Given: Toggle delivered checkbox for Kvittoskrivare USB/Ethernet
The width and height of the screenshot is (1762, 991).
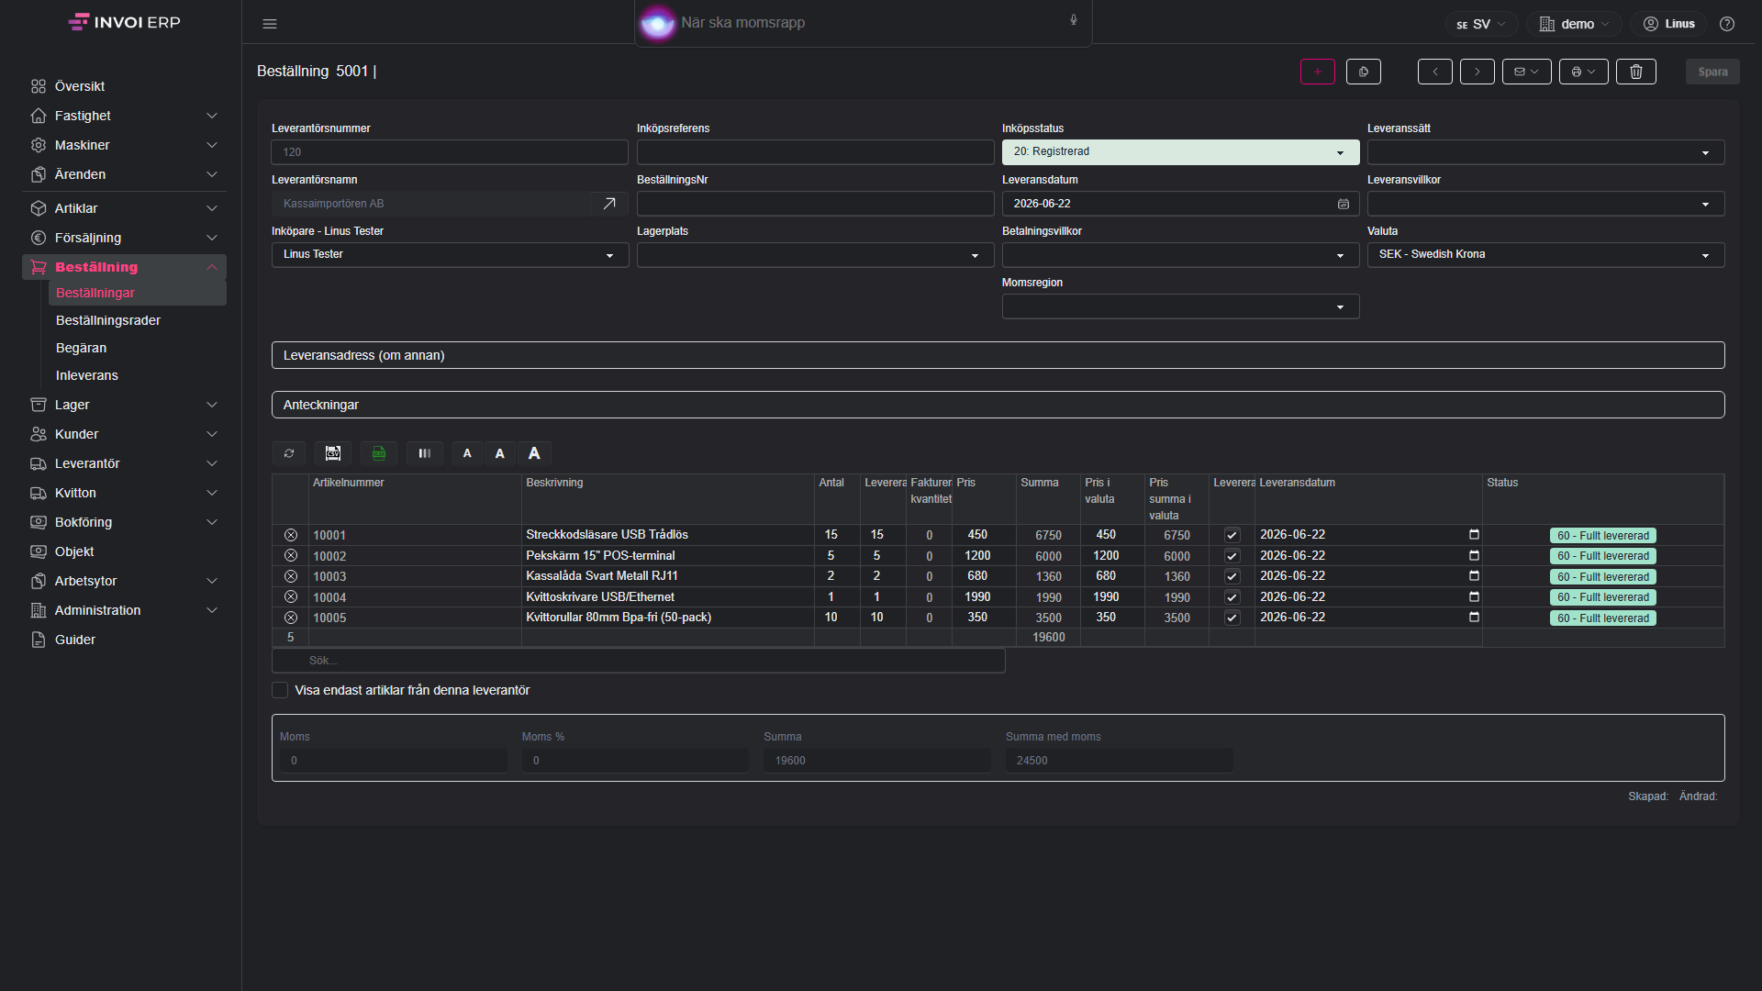Looking at the screenshot, I should (1232, 597).
